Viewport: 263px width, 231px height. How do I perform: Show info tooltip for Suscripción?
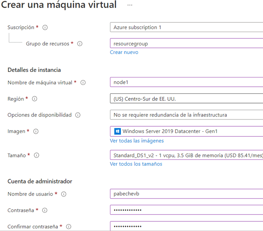click(45, 27)
